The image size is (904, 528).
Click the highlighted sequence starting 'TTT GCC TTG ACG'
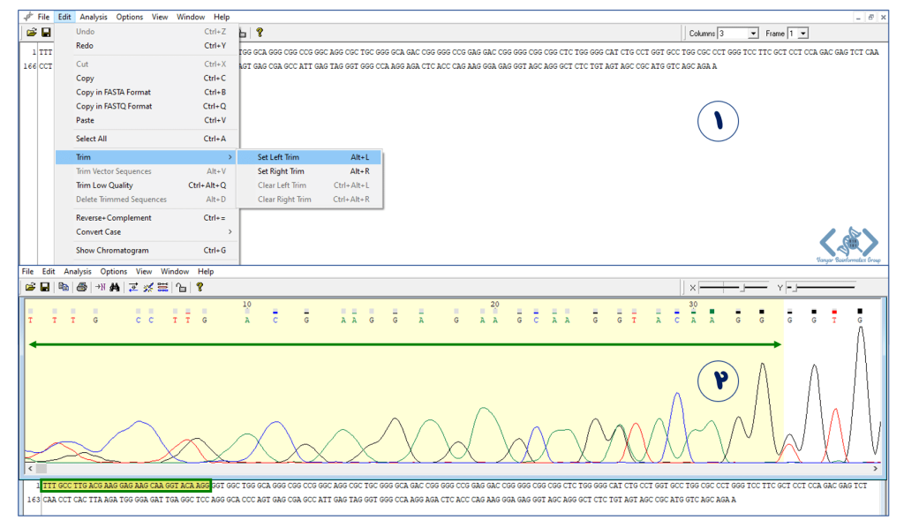point(126,486)
